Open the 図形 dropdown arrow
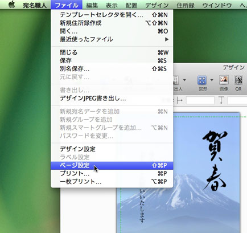Viewport: 247px width, 233px height. coord(212,80)
